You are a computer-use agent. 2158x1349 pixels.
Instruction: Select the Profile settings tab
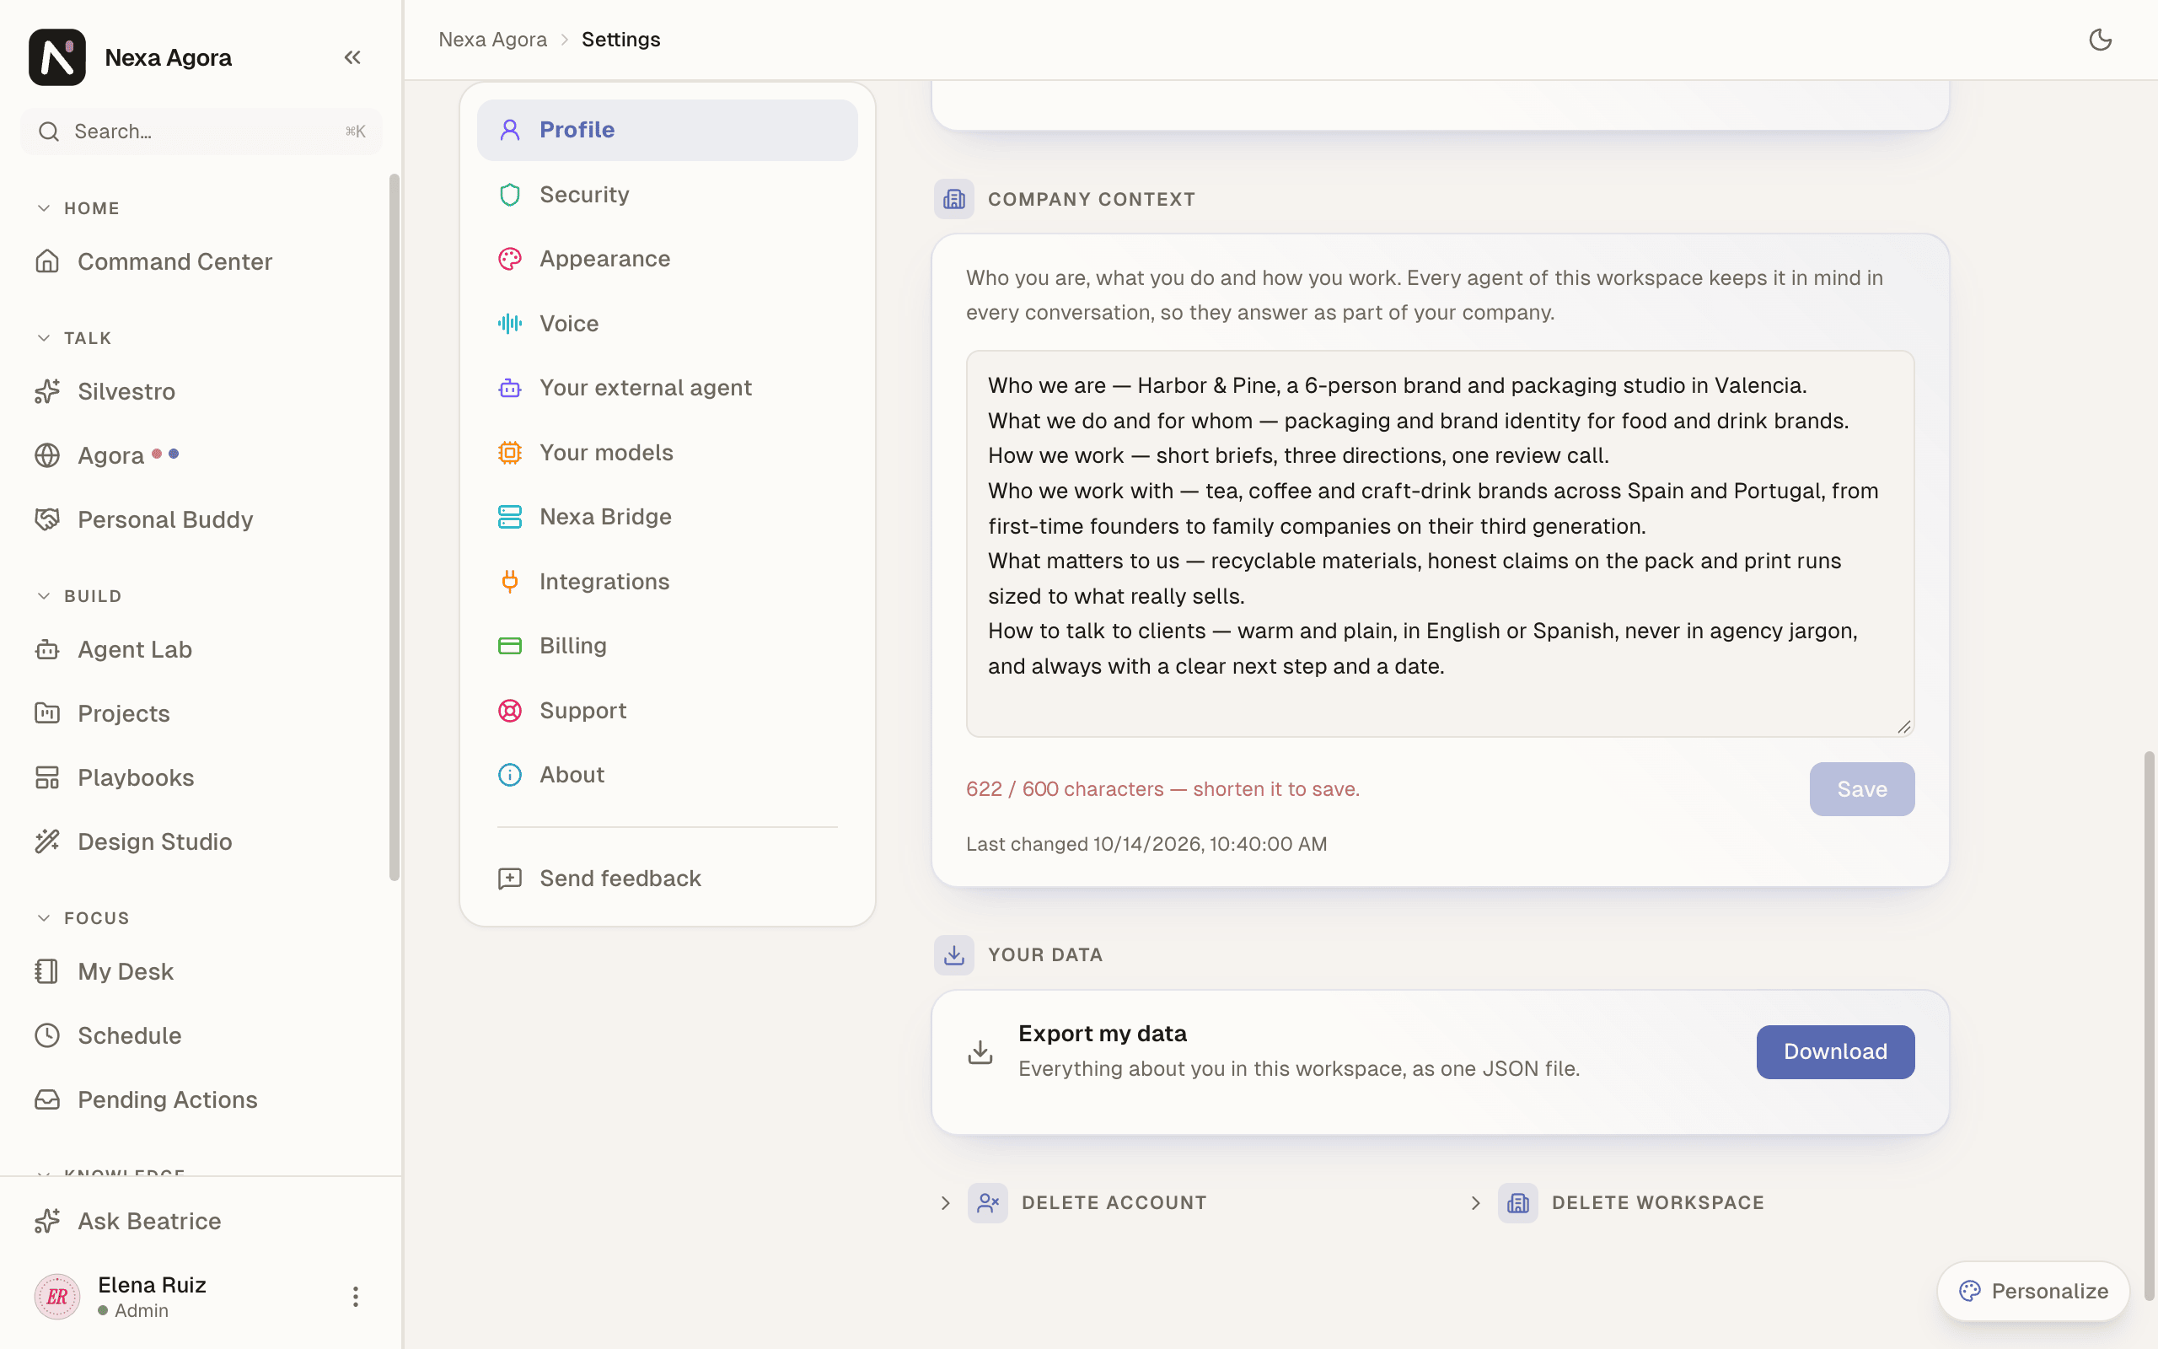click(667, 130)
